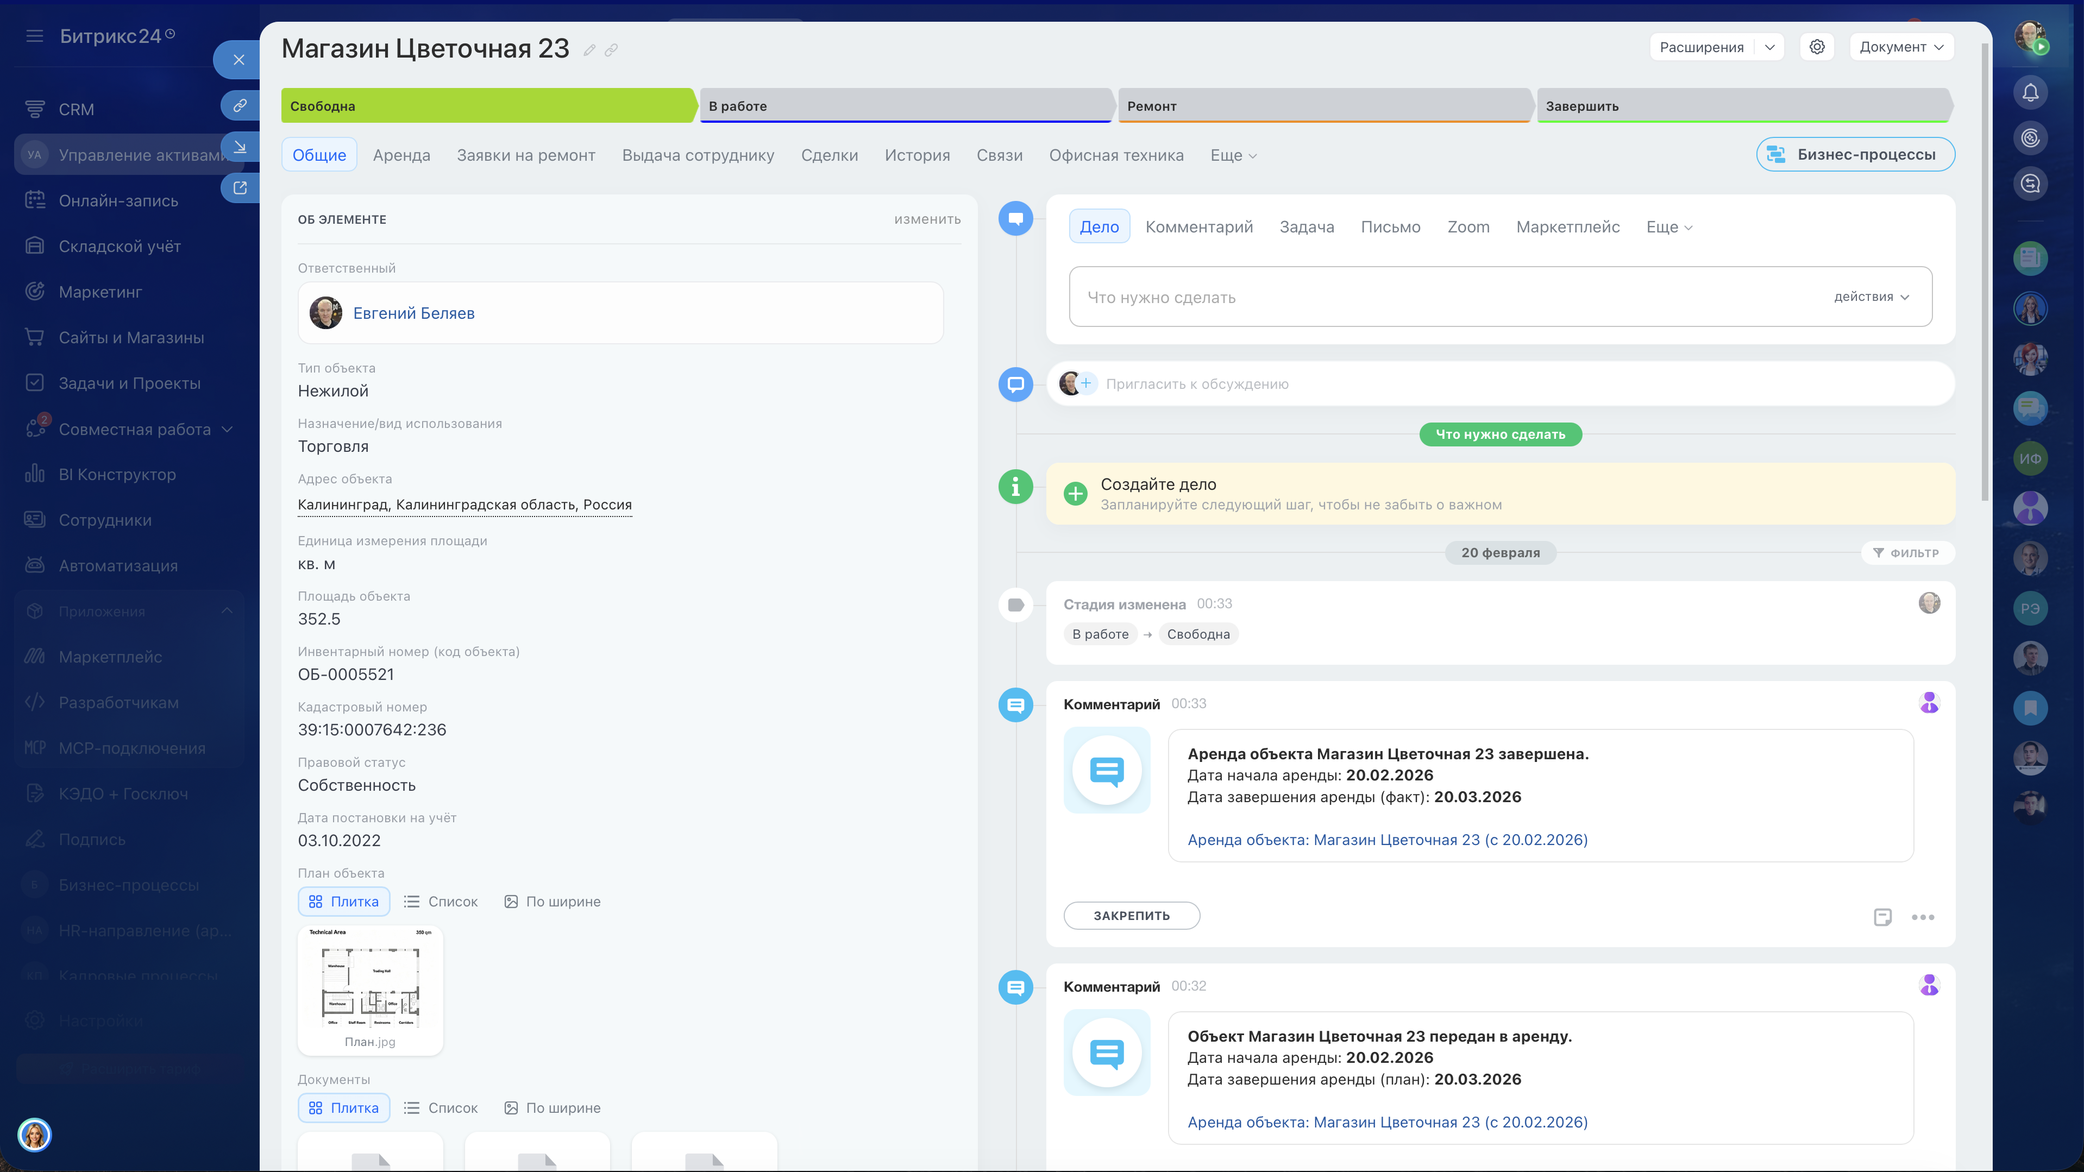2084x1172 pixels.
Task: Set stage to Ремонт in the progress bar
Action: coord(1323,106)
